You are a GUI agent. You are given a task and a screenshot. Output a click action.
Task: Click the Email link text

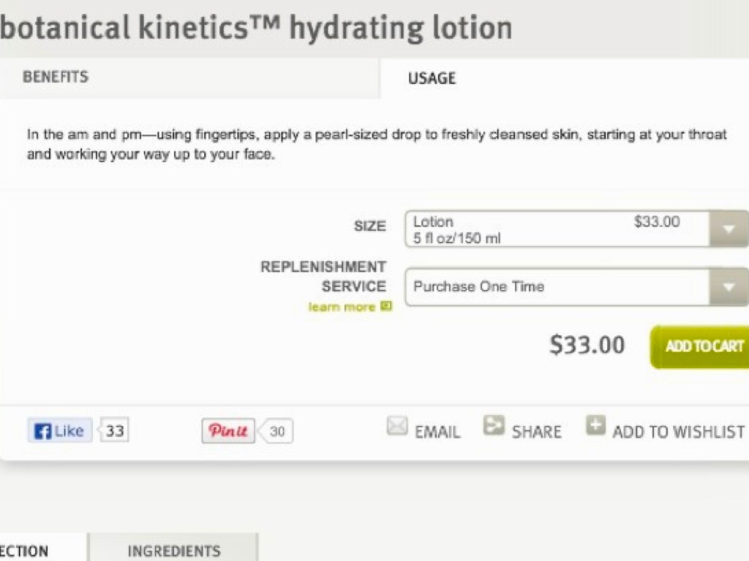[x=437, y=432]
